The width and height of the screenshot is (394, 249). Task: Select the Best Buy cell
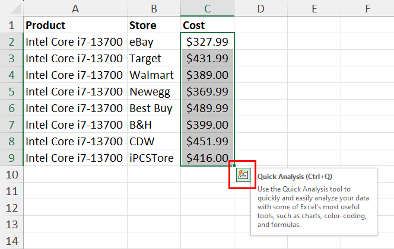pos(154,108)
